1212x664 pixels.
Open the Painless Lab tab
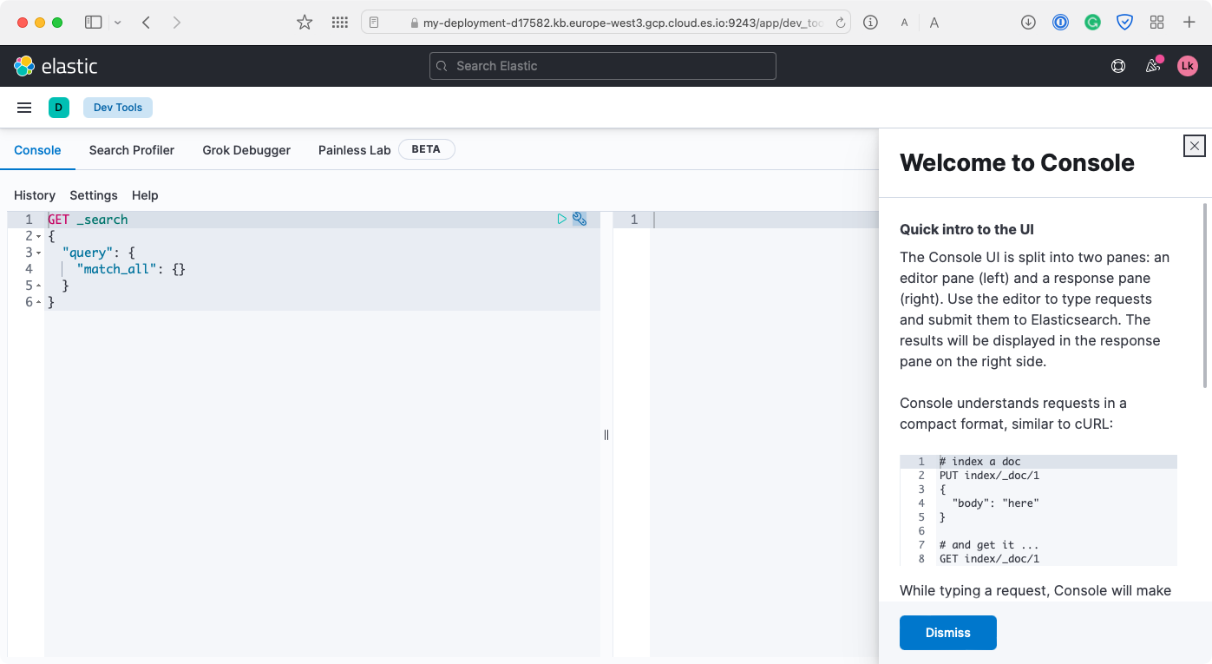point(354,150)
